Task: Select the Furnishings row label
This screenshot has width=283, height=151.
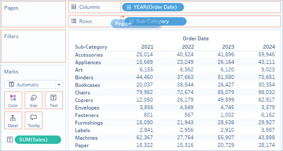Action: tap(89, 123)
